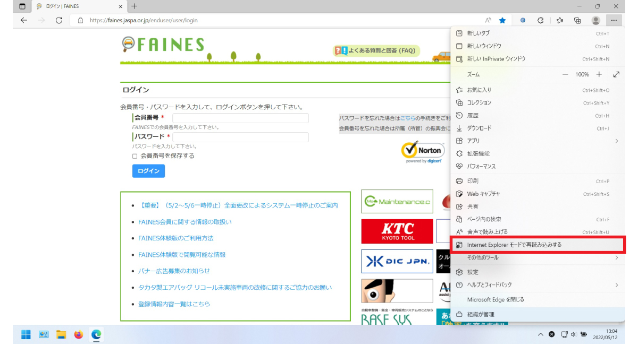This screenshot has height=345, width=638.
Task: Open 新しい InPrivate ウィンドウ
Action: (x=538, y=59)
